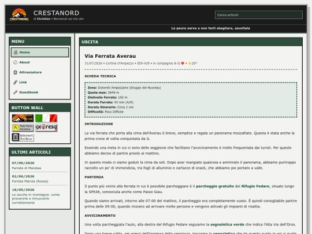
Task: Click the Dislivello Ferrata 100 m line
Action: coord(107,97)
